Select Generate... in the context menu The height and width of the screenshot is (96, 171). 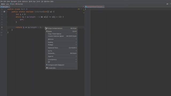click(x=61, y=53)
